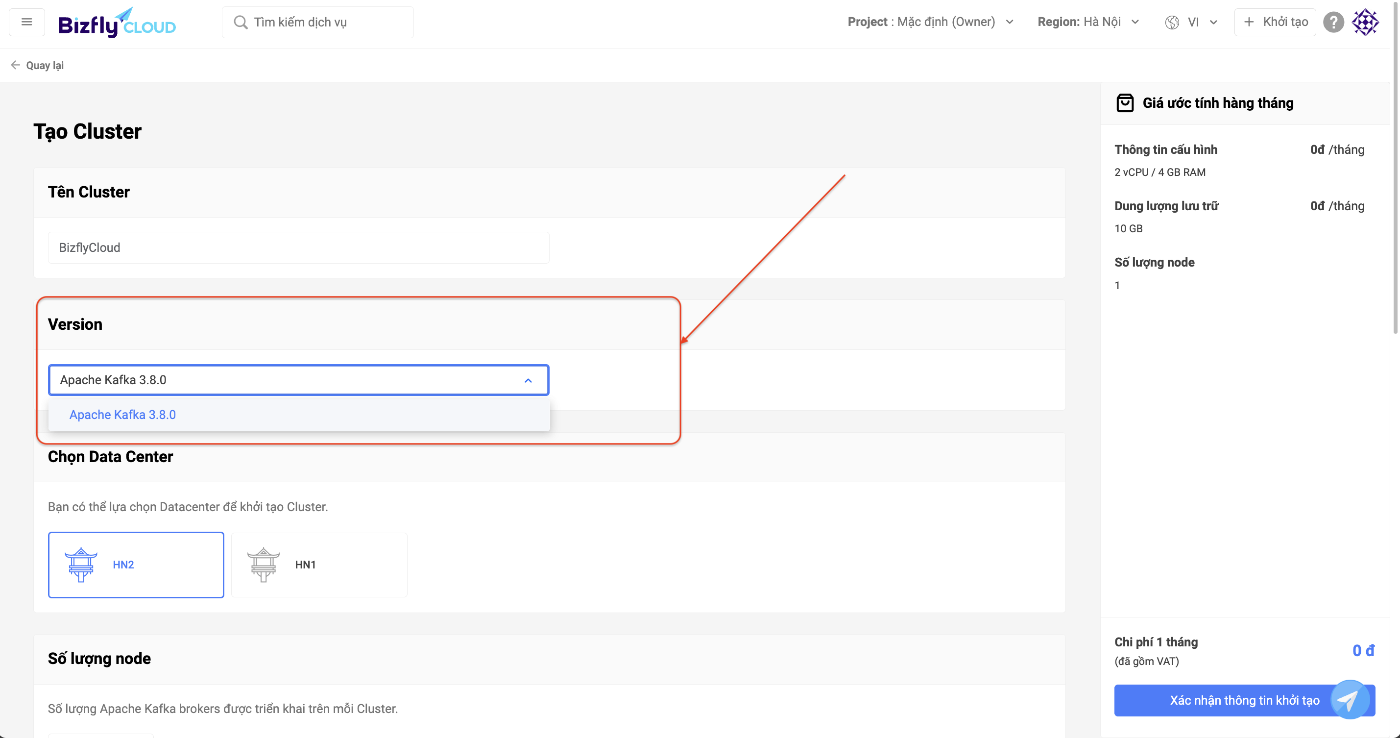Image resolution: width=1400 pixels, height=738 pixels.
Task: Click the back arrow icon
Action: pos(15,65)
